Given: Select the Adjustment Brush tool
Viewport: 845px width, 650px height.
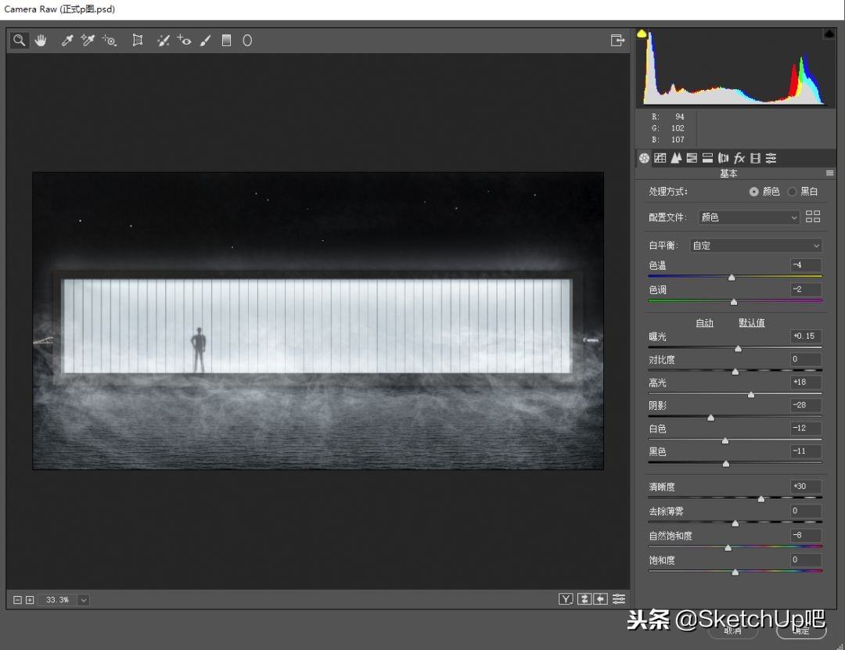Looking at the screenshot, I should (205, 40).
